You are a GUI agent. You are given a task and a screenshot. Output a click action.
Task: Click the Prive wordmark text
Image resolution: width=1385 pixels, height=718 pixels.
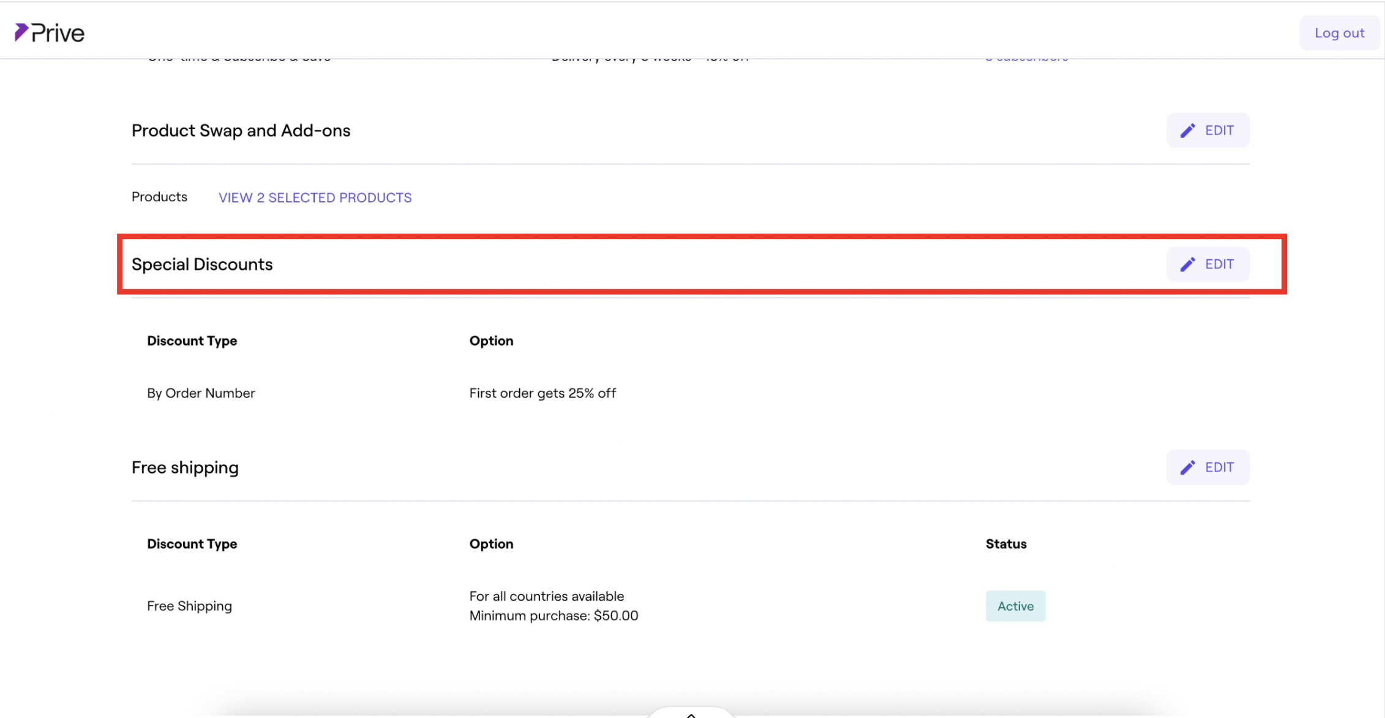(58, 33)
